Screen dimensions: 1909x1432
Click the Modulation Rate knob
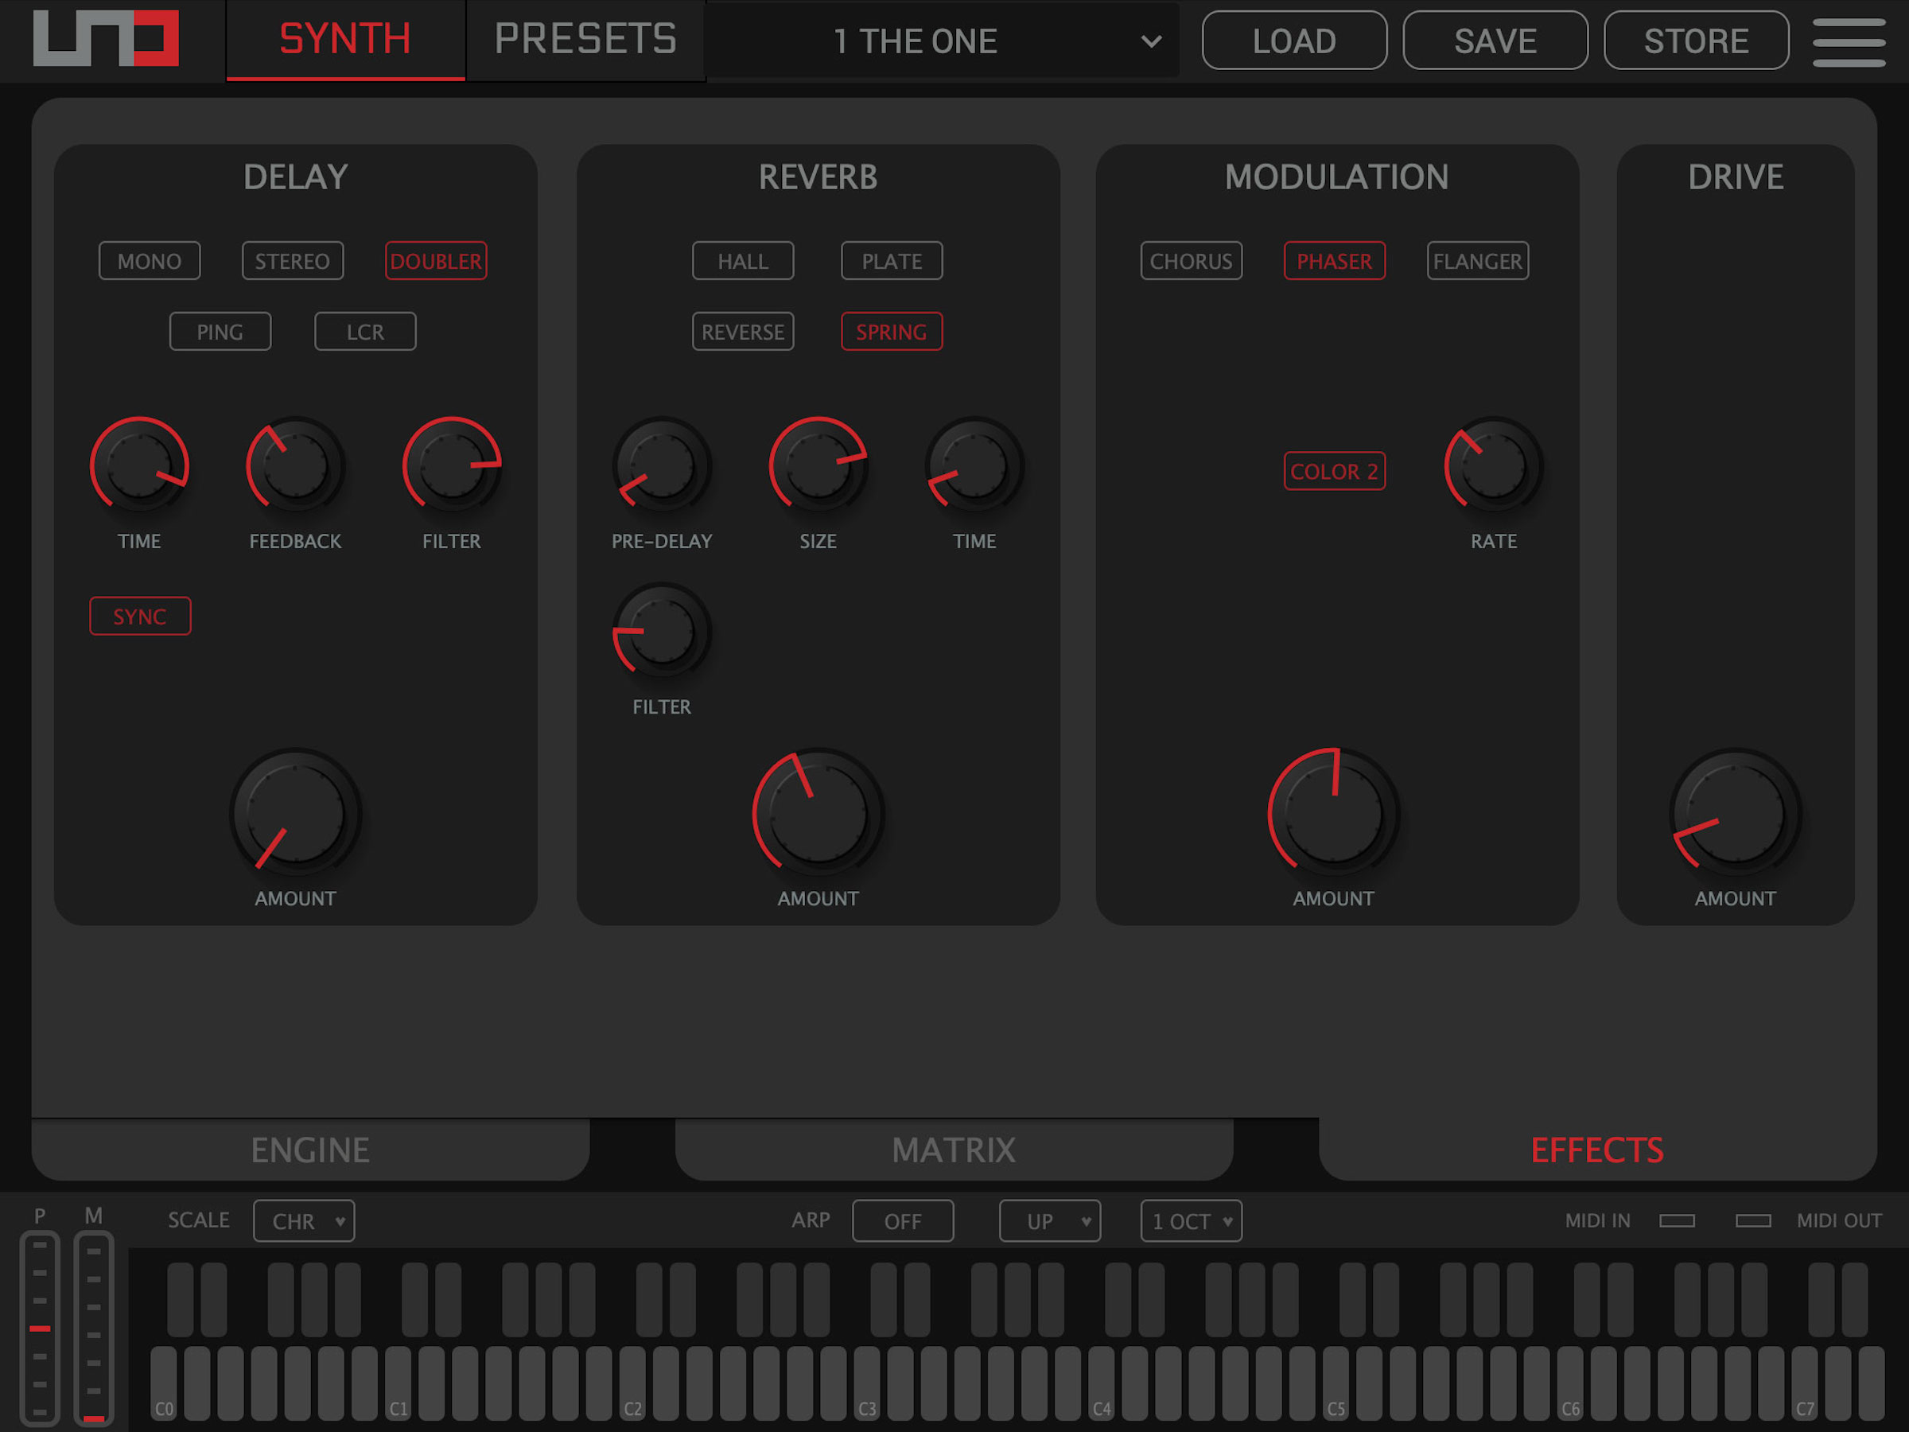1493,466
